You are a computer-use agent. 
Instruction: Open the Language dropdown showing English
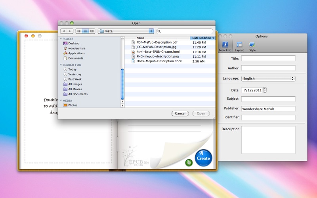click(x=268, y=78)
